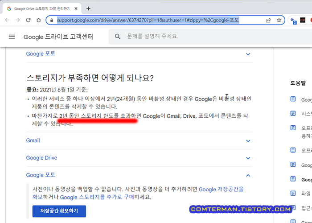Click the 스토리지가 부족하면 어떻게 되나요? heading
The image size is (312, 223).
click(90, 78)
